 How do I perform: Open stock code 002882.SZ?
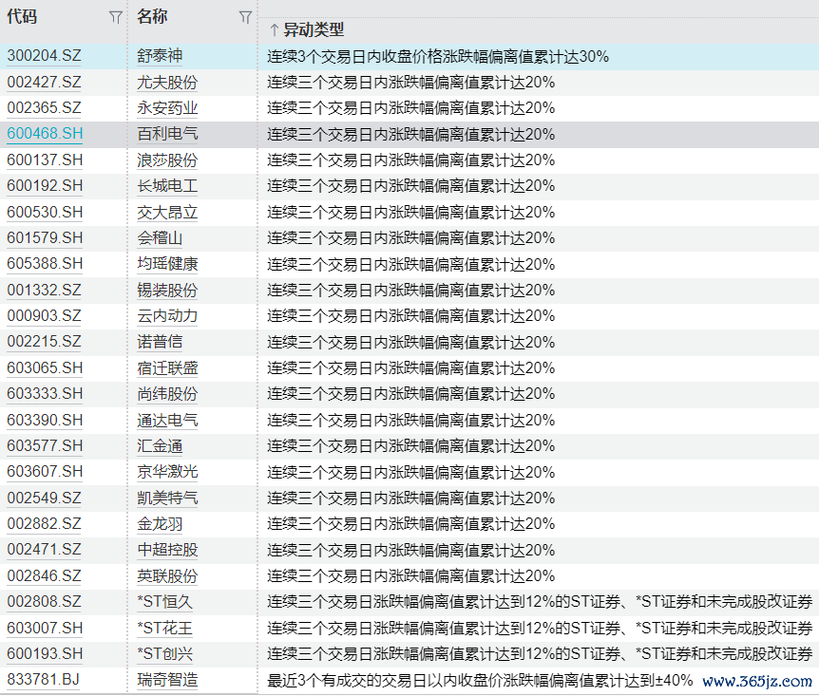(45, 524)
